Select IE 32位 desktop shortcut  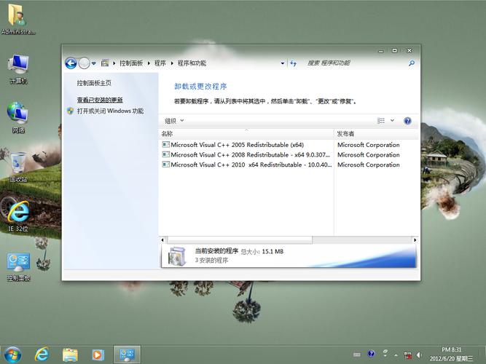click(x=18, y=216)
